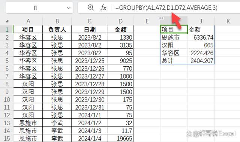Select row 15 header
The image size is (240, 142).
point(7,139)
